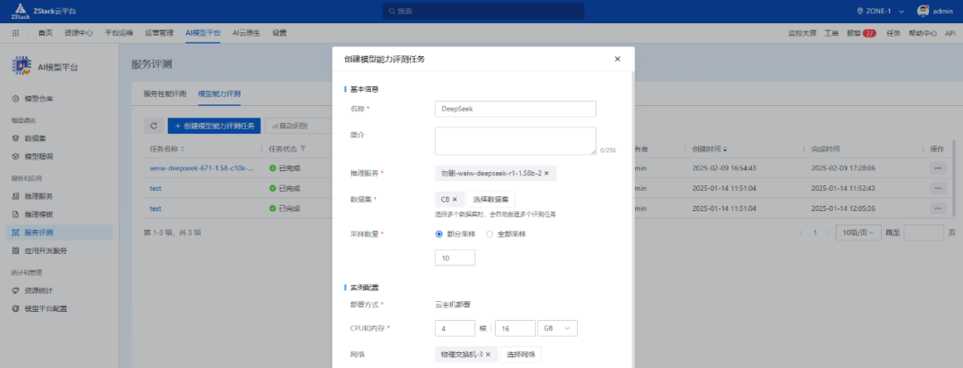Open 平台运维 in top navigation
This screenshot has width=963, height=368.
(119, 33)
